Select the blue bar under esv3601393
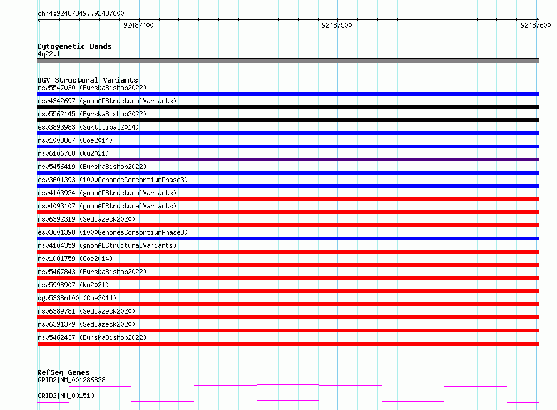 click(288, 186)
